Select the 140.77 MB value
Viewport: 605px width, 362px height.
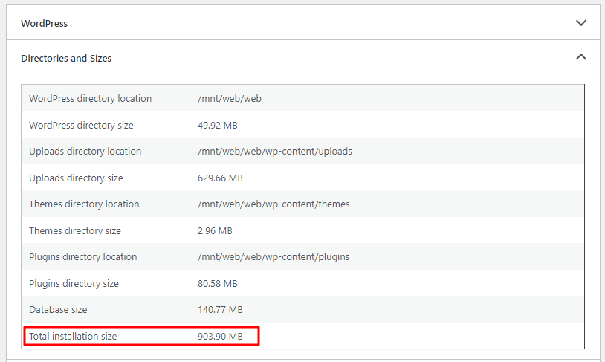220,309
